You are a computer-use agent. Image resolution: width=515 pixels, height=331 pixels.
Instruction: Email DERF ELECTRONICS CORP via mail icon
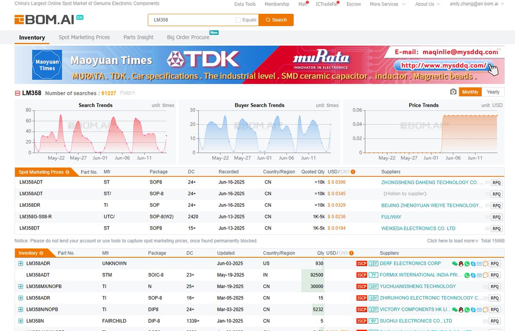coord(479,264)
